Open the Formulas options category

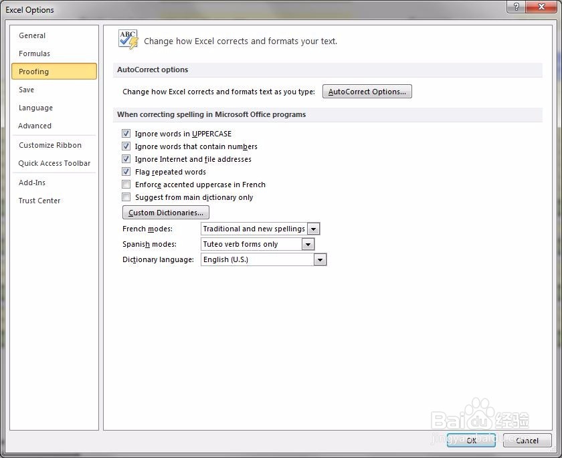pyautogui.click(x=54, y=53)
